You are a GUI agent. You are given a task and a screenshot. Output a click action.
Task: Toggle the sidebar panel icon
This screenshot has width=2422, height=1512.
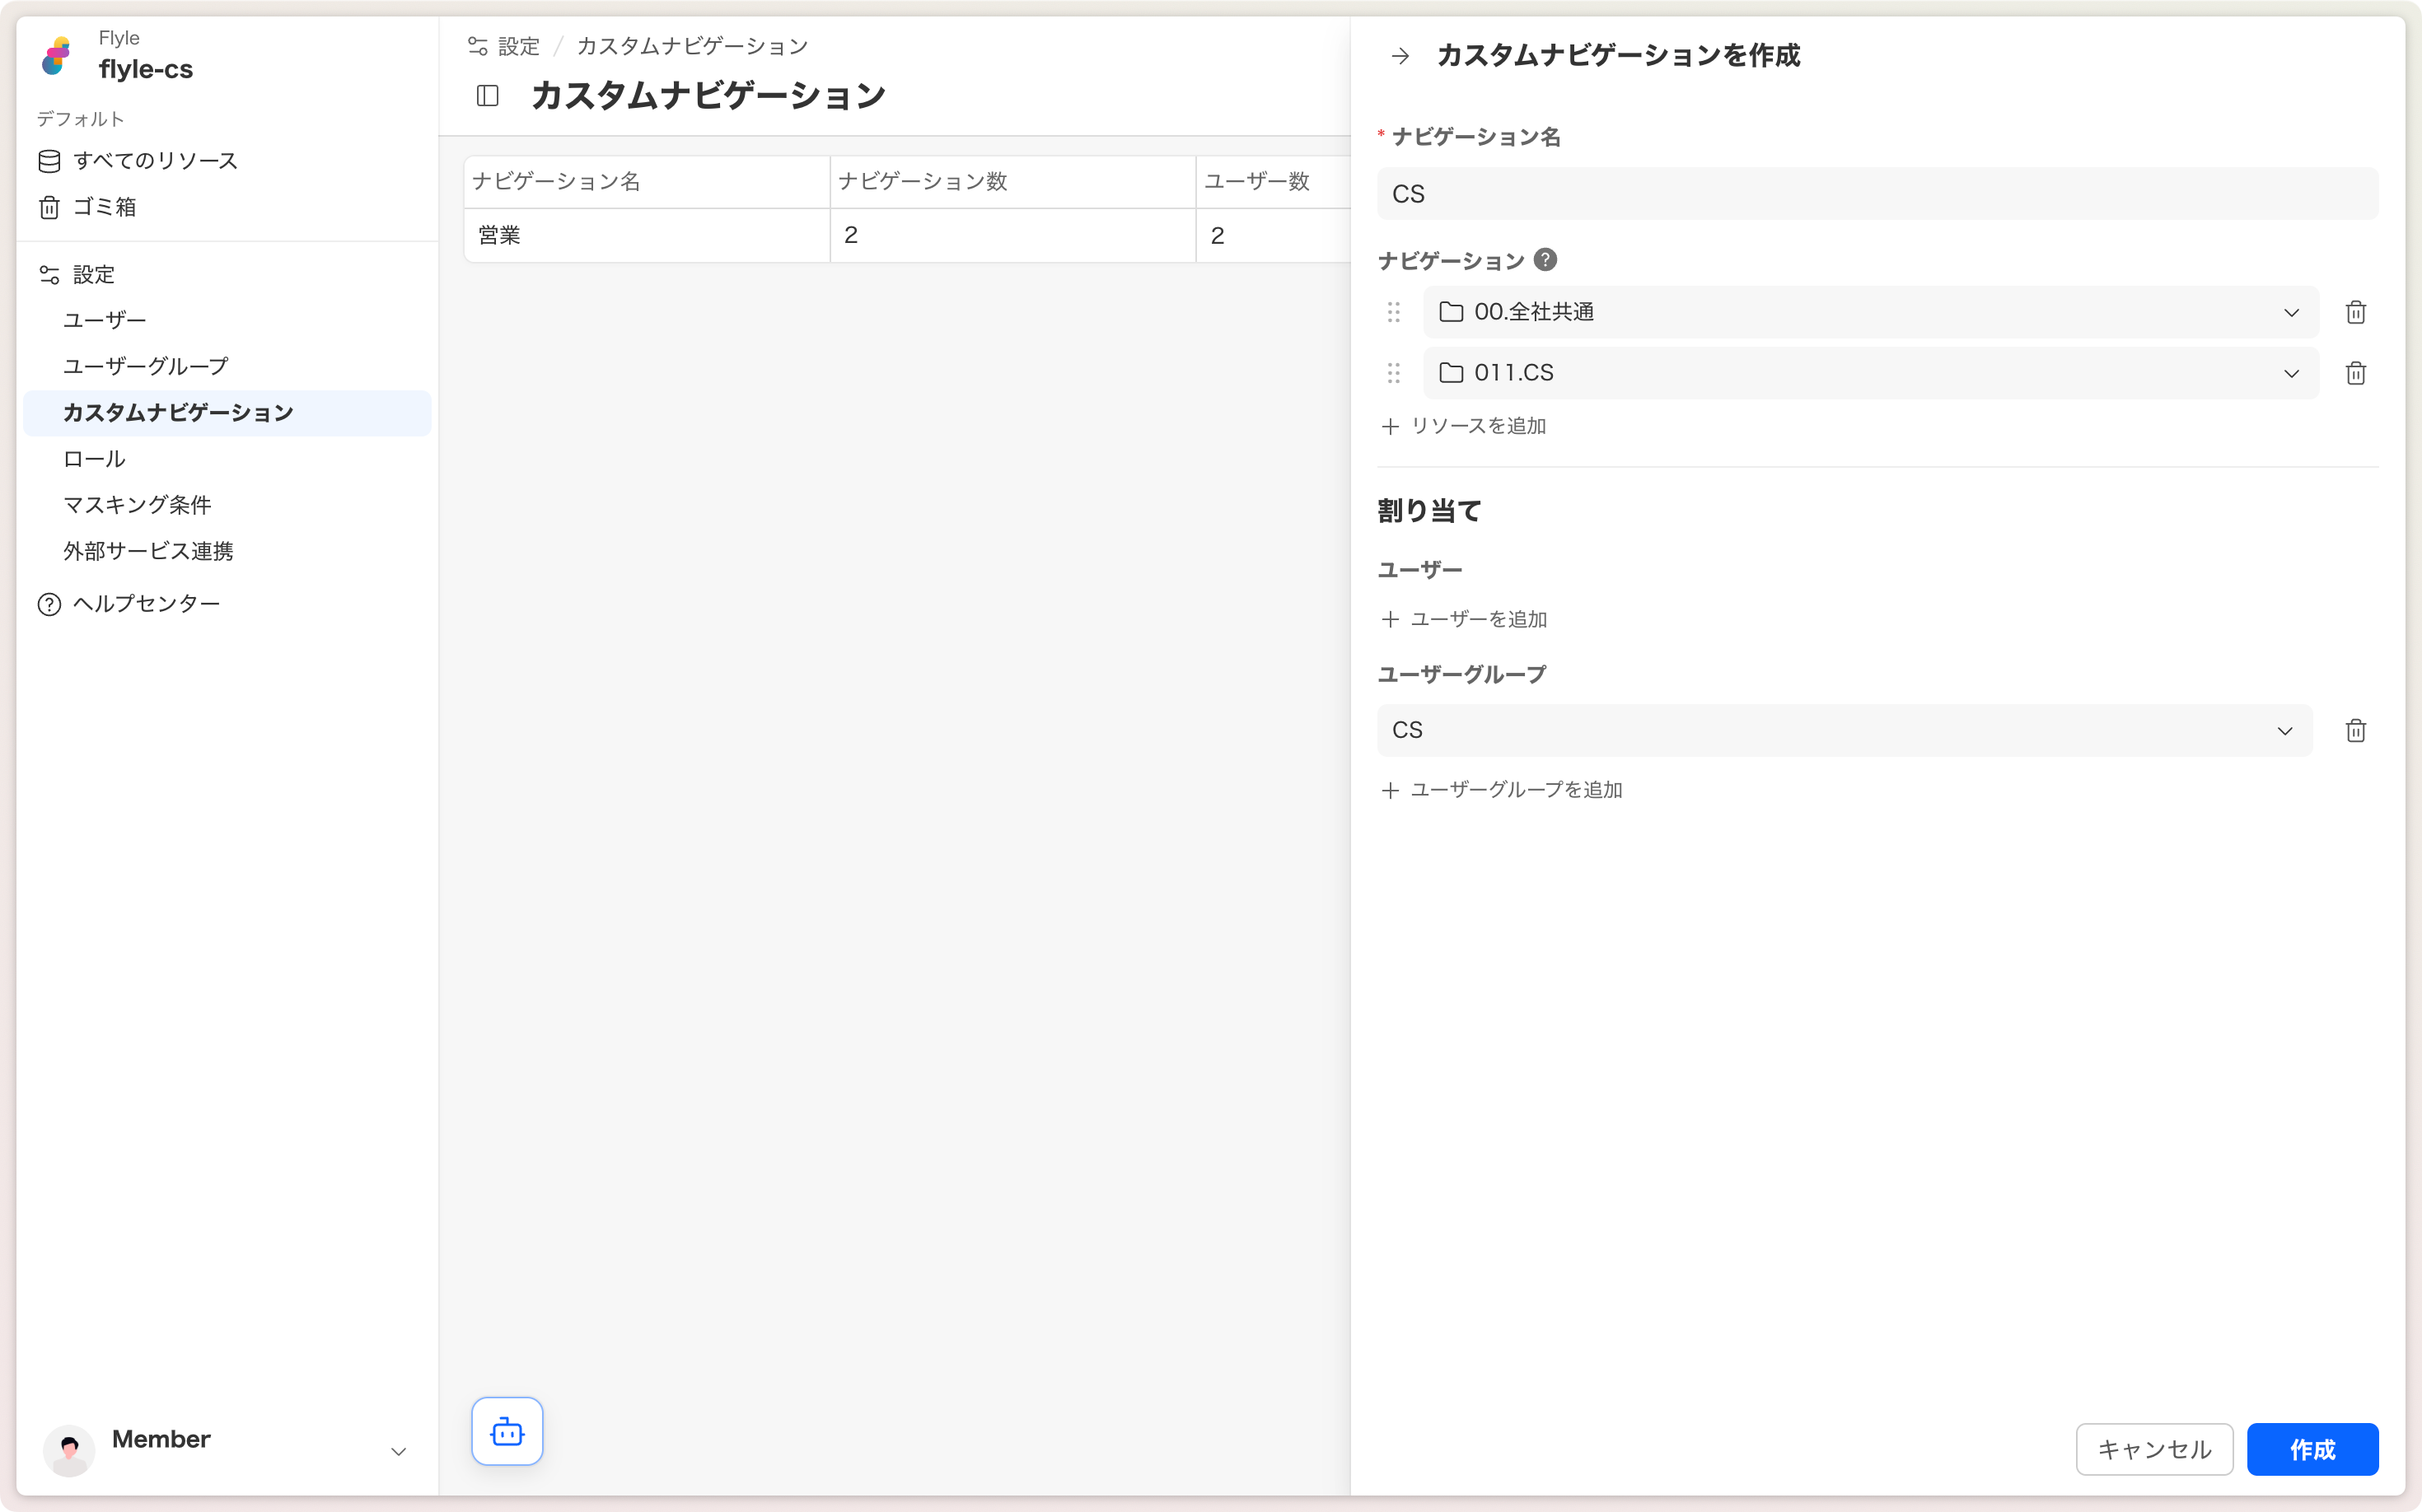pyautogui.click(x=487, y=96)
